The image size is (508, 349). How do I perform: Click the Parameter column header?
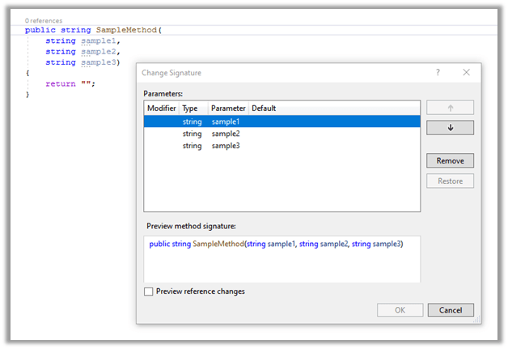(228, 108)
